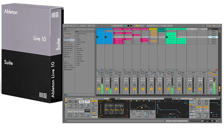Expand the Piano & Keys folder

click(x=76, y=50)
